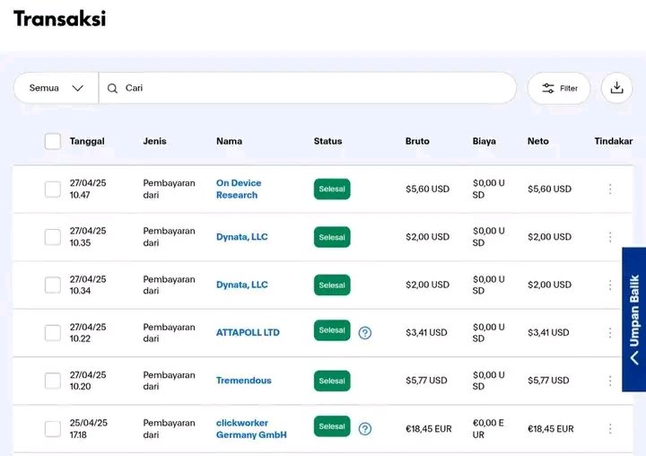Open actions menu for clickworker row

click(x=610, y=429)
